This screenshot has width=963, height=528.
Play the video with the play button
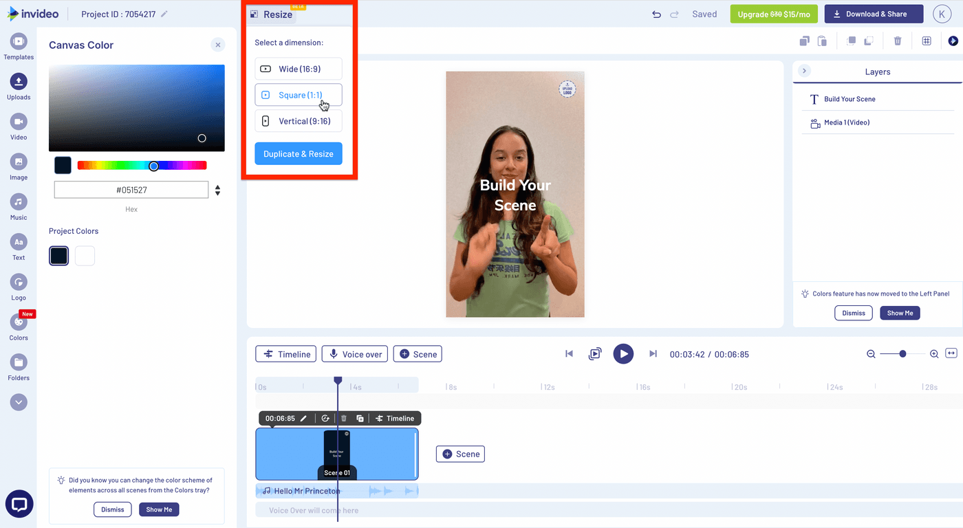(623, 353)
